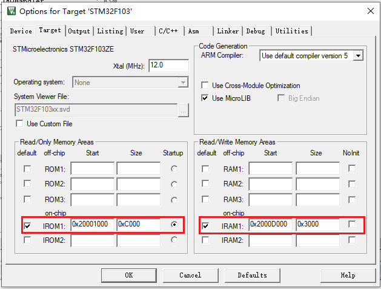Image resolution: width=381 pixels, height=289 pixels.
Task: Click the Cancel button
Action: pos(190,276)
